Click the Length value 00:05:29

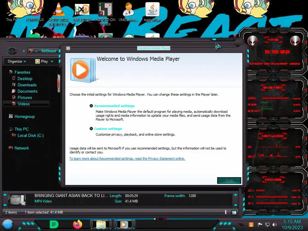[131, 196]
